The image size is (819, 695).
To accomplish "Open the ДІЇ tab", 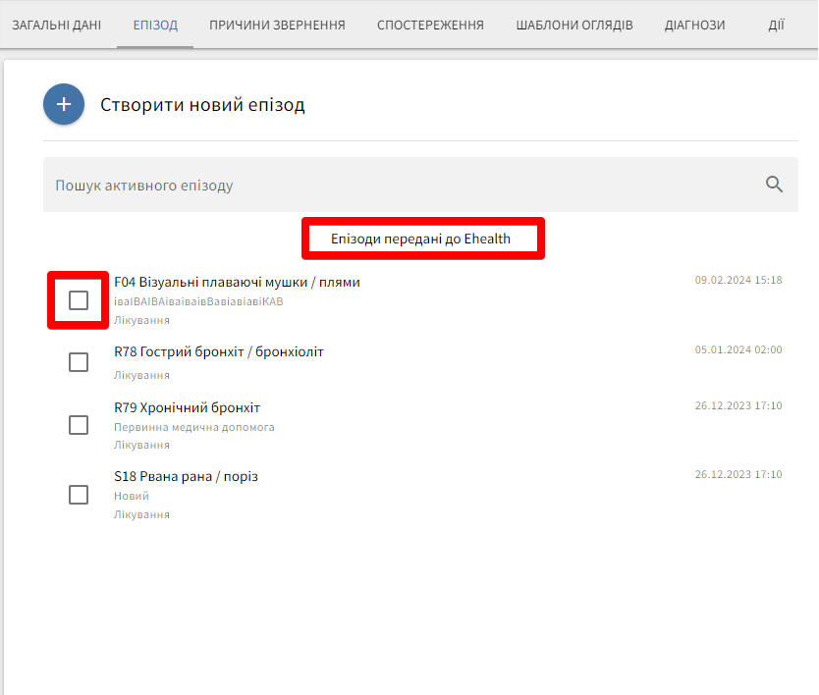I will pyautogui.click(x=776, y=25).
